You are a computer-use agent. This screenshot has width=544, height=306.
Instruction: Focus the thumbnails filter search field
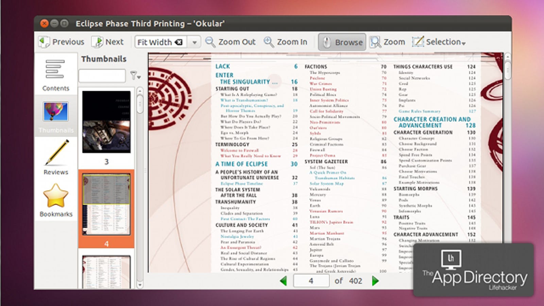[102, 75]
